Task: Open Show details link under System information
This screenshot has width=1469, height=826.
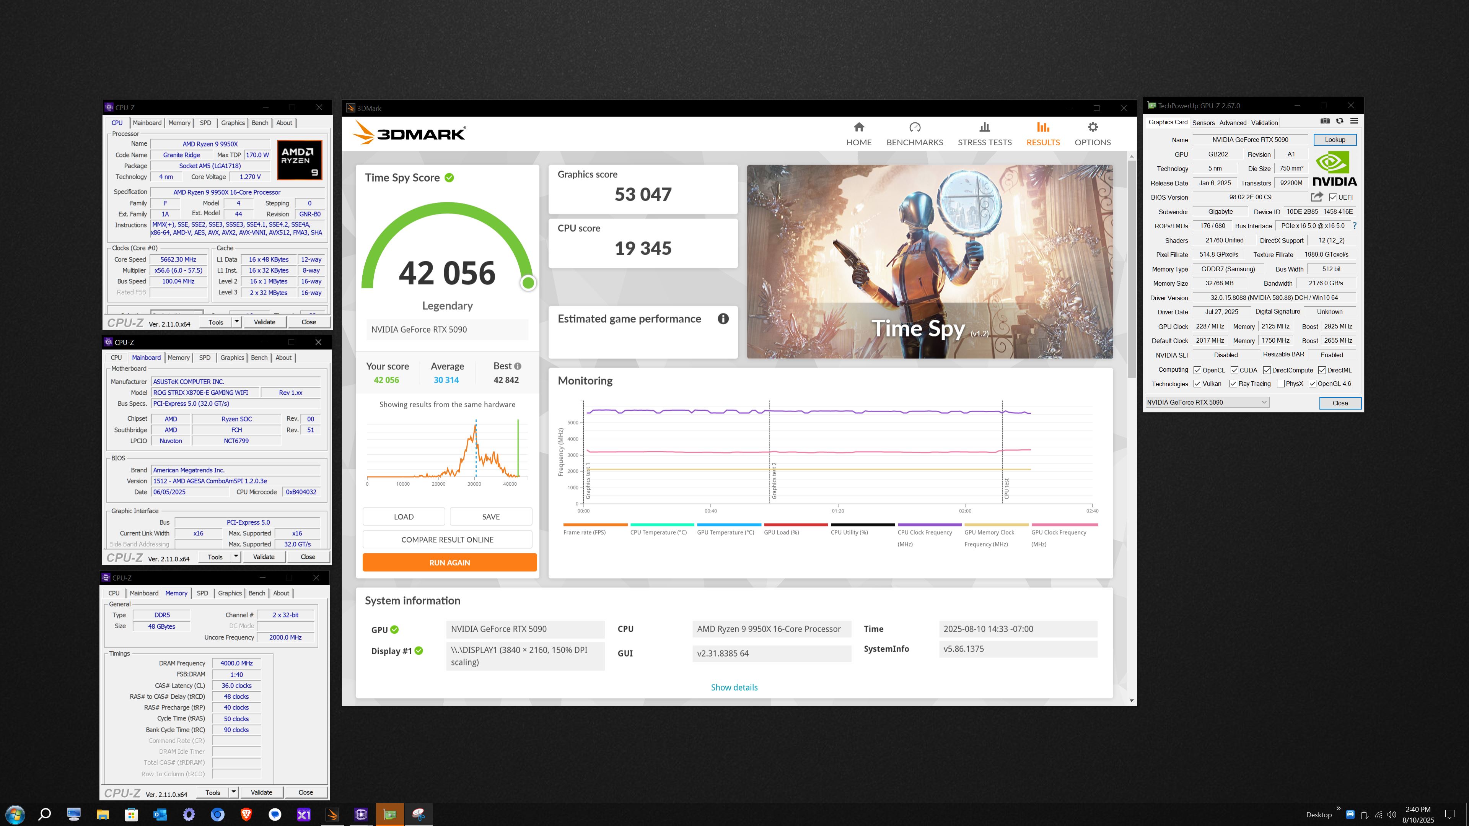Action: pos(734,688)
